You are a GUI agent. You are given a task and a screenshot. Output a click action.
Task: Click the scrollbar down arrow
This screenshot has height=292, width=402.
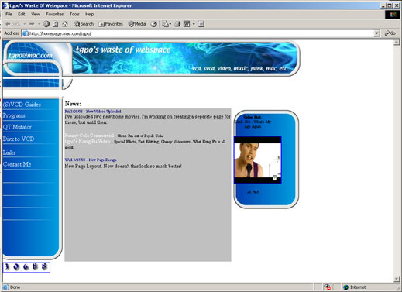pyautogui.click(x=397, y=279)
